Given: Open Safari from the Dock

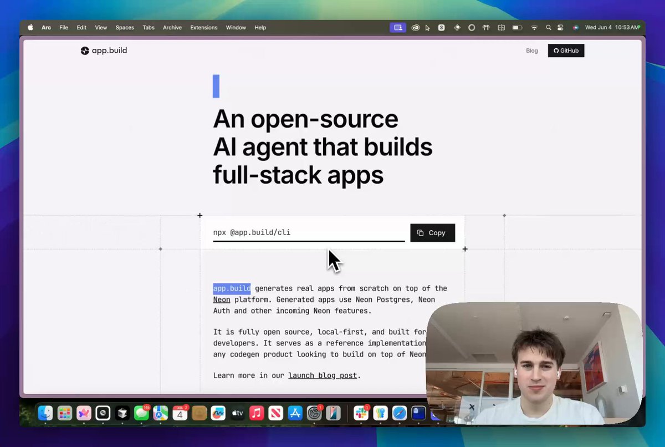Looking at the screenshot, I should pyautogui.click(x=400, y=413).
